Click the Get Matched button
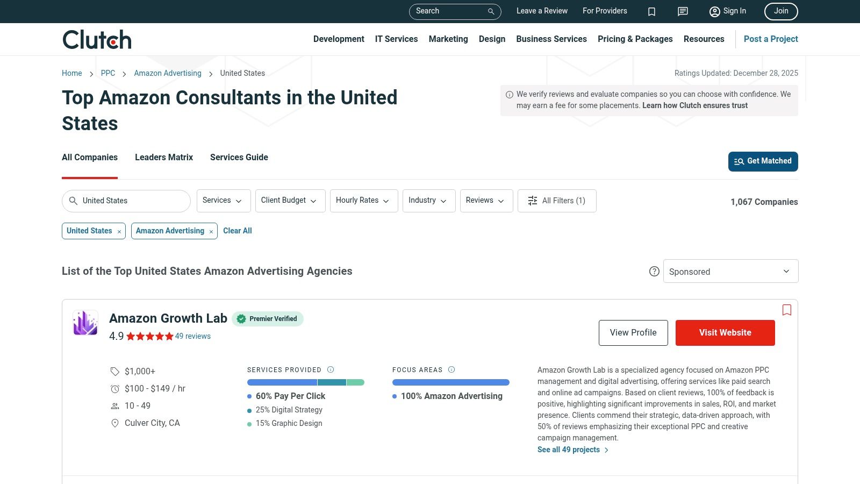860x484 pixels. coord(763,161)
